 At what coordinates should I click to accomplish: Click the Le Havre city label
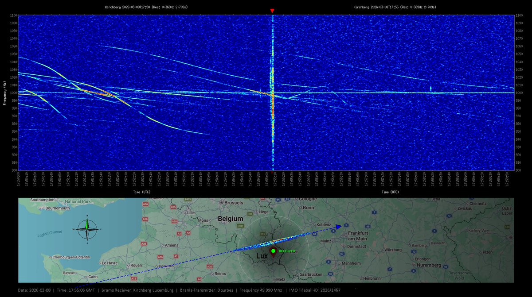coord(110,263)
